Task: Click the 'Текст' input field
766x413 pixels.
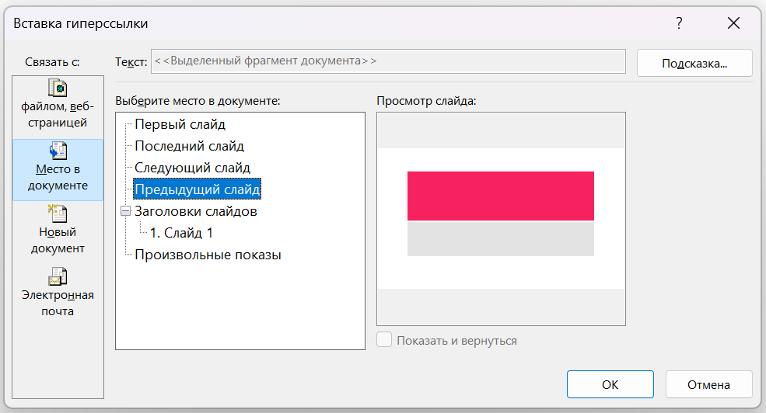Action: [x=388, y=61]
